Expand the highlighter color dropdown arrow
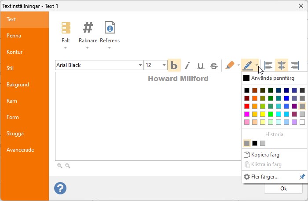308x201 pixels. (x=238, y=65)
